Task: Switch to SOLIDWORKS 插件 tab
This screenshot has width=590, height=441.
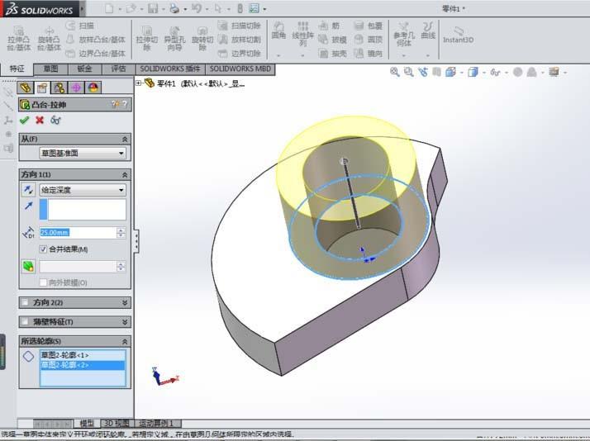Action: (170, 69)
